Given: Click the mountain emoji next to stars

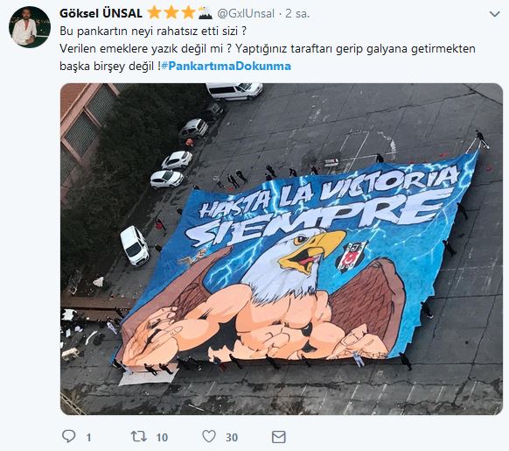Looking at the screenshot, I should click(205, 13).
